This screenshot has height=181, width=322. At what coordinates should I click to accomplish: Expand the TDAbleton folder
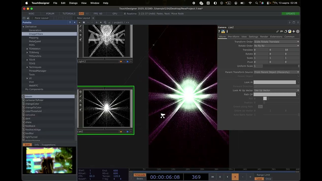27,49
